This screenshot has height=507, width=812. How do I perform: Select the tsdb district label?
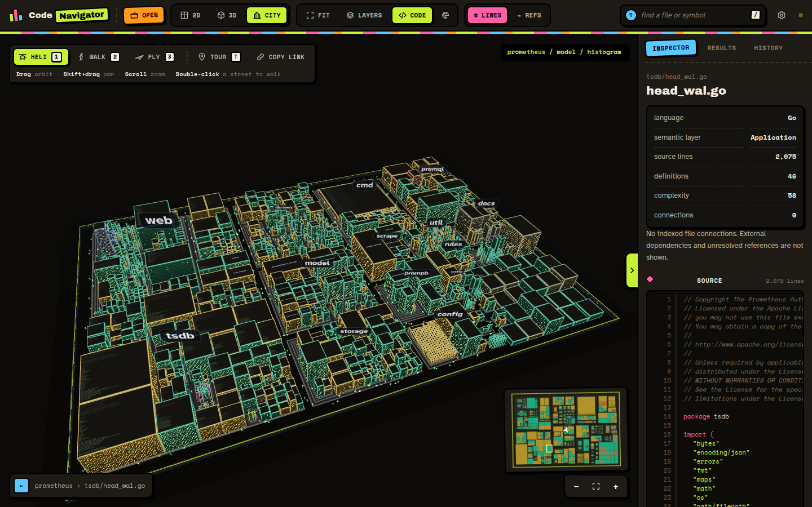click(x=180, y=336)
